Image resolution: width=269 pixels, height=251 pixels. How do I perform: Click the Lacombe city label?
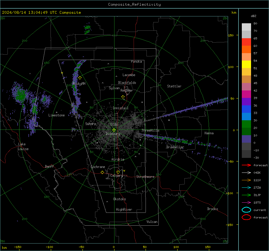tap(129, 75)
